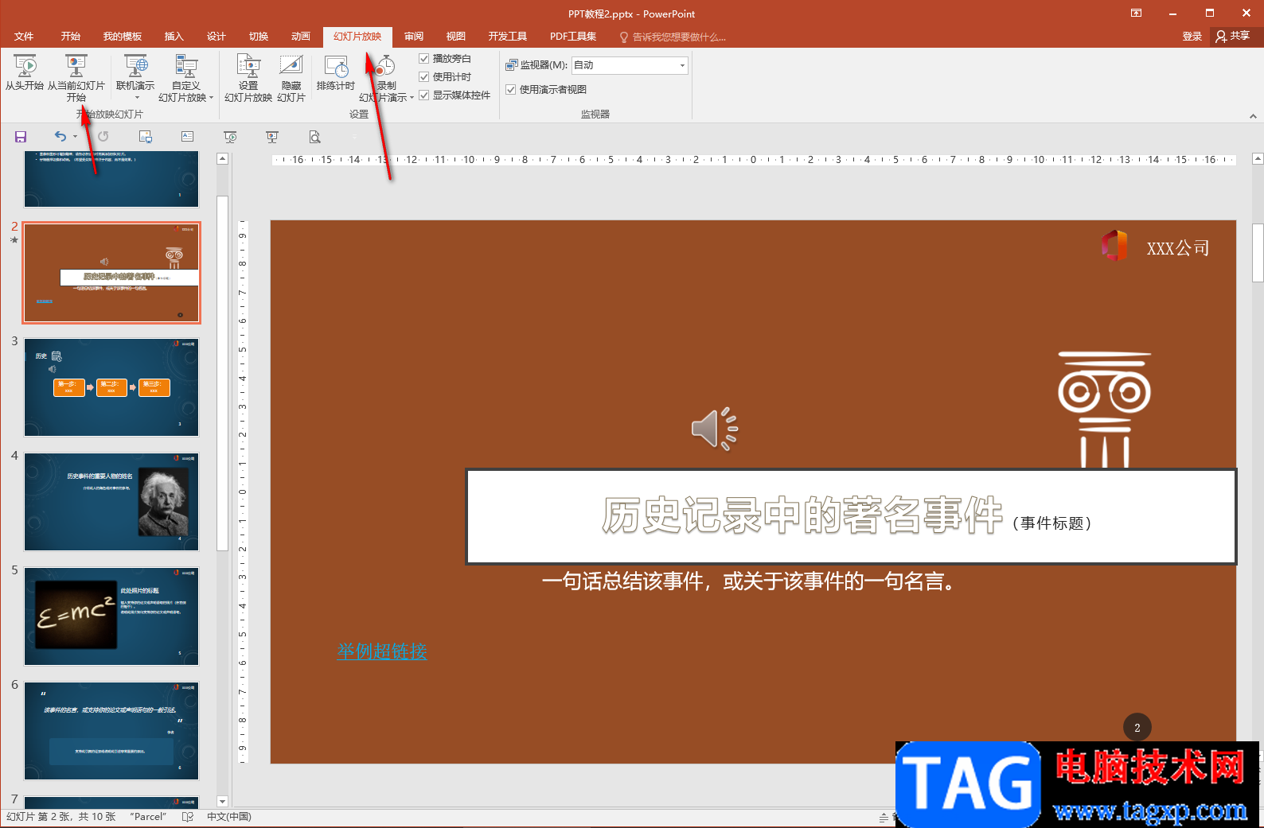Click 共享 share button
This screenshot has width=1264, height=828.
[x=1233, y=36]
